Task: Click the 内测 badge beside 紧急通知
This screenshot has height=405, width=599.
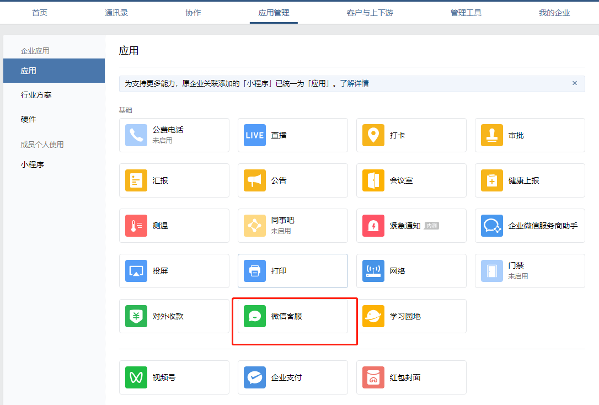Action: click(432, 226)
